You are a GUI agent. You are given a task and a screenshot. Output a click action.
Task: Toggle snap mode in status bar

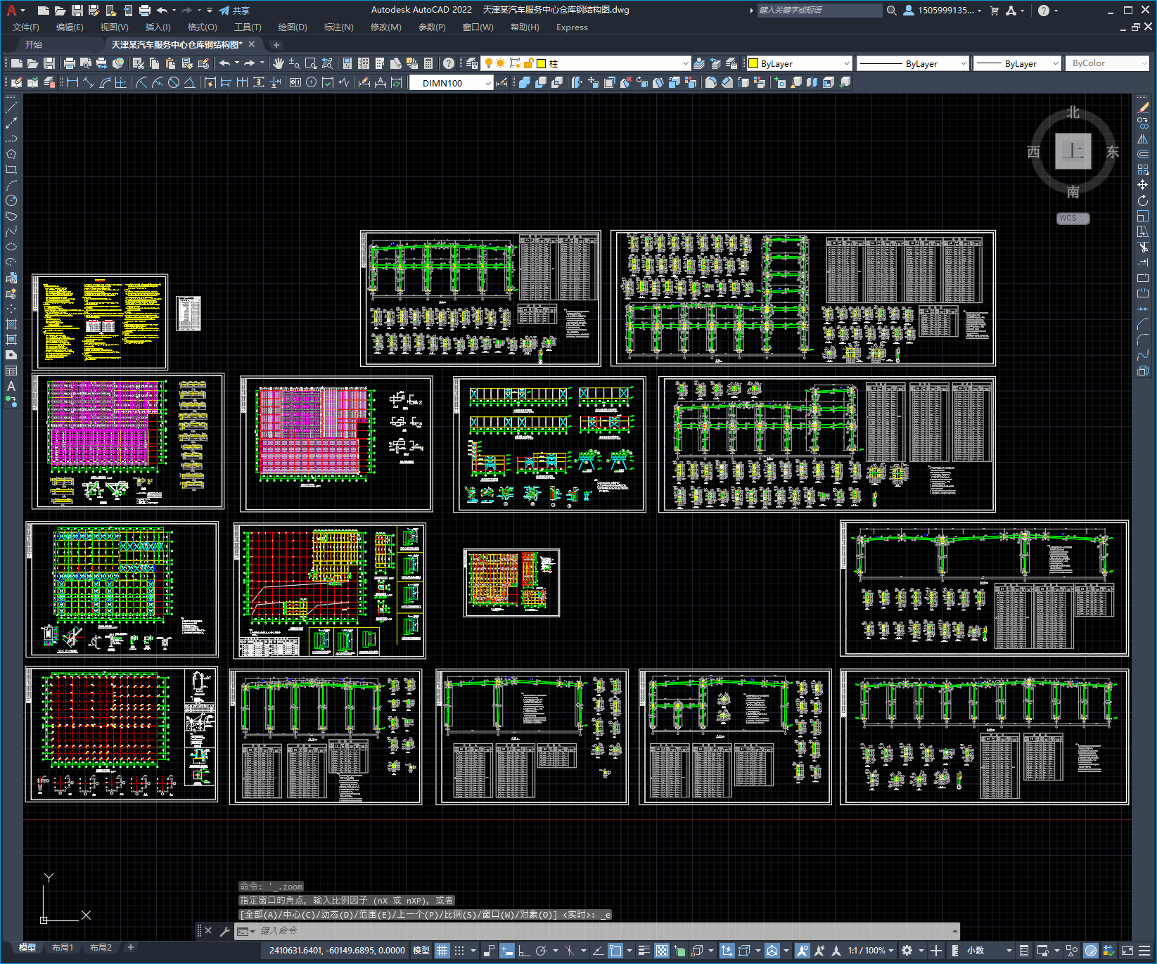coord(459,951)
